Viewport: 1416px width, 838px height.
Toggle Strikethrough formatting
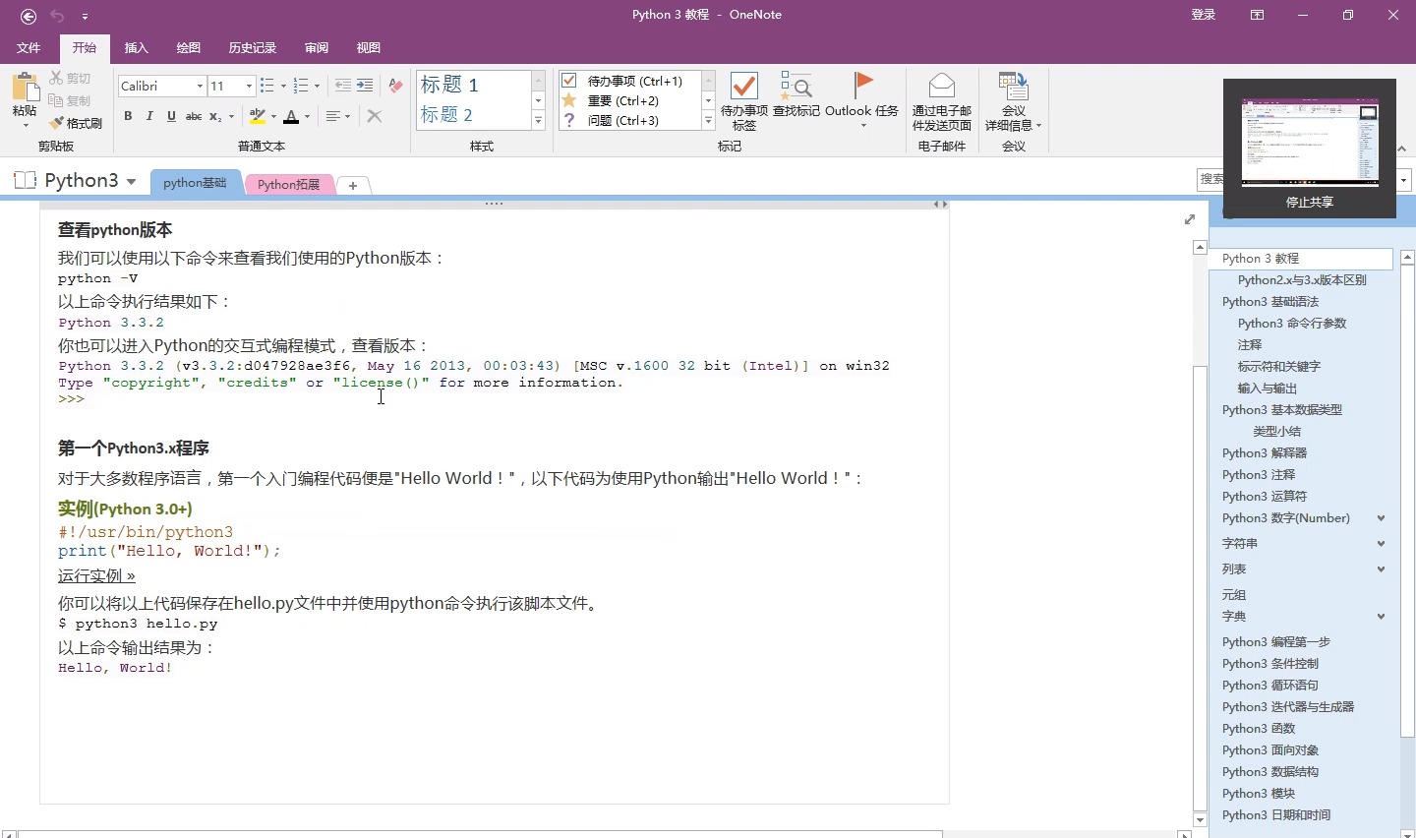click(x=194, y=116)
